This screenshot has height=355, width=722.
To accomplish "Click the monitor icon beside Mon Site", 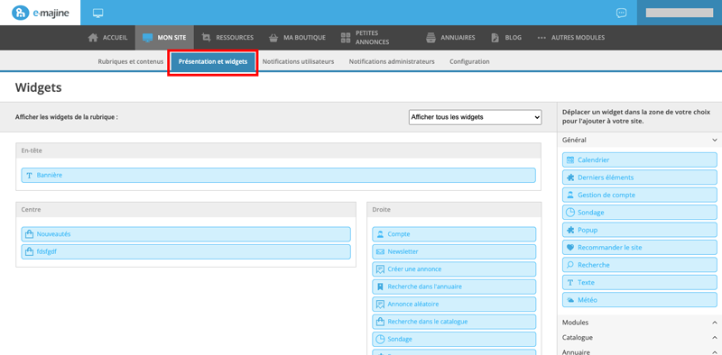I will [147, 38].
